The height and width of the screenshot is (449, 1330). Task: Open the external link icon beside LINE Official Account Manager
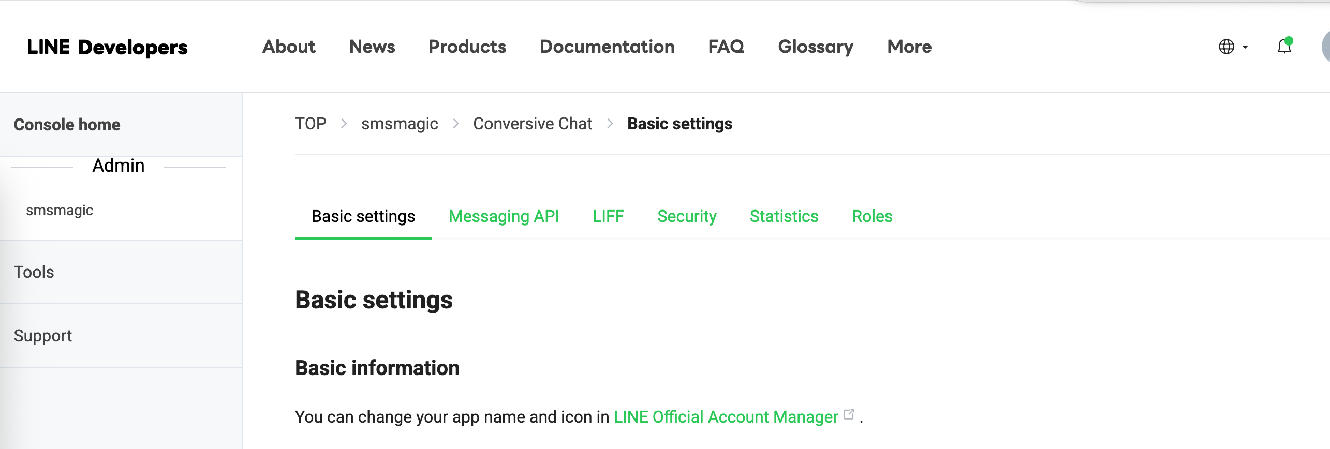point(849,414)
